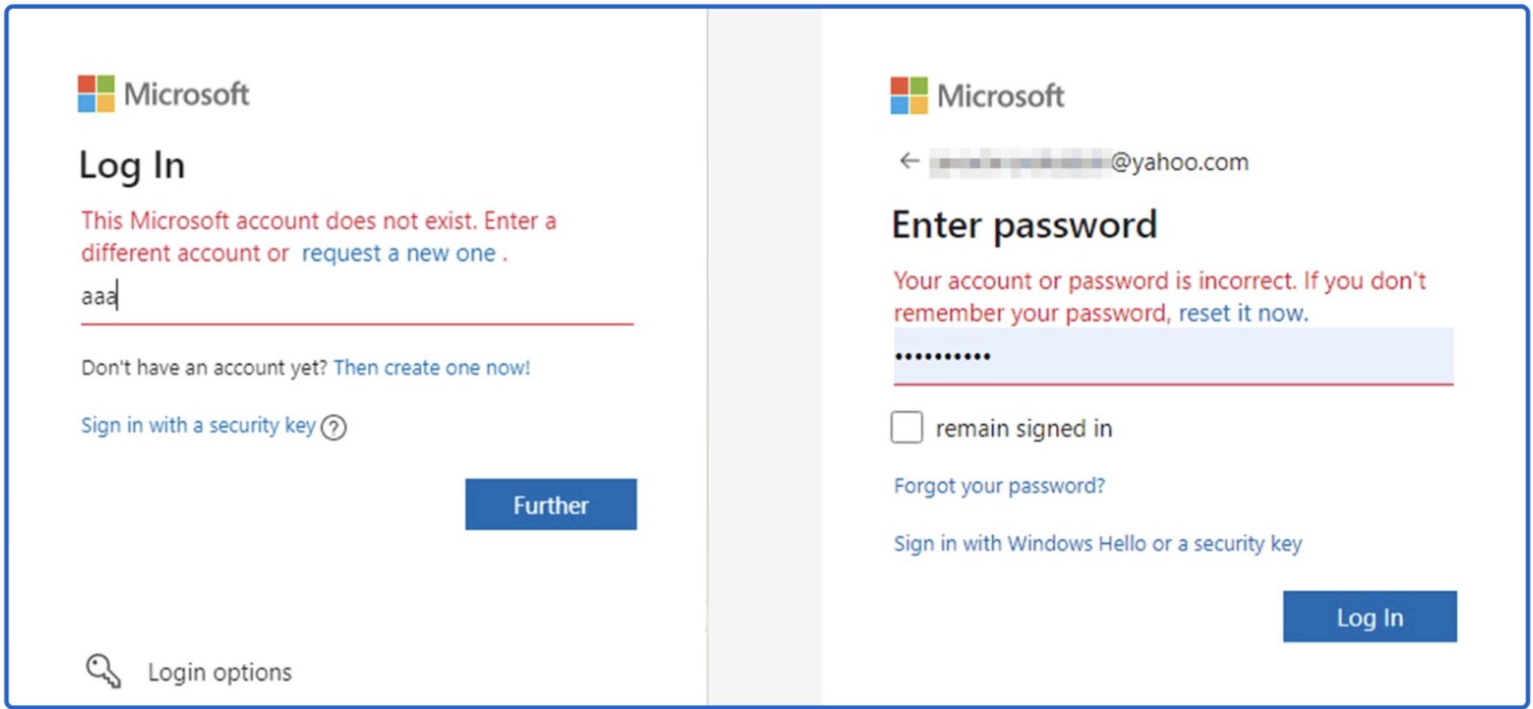
Task: Choose "Sign in with Windows Hello or a security key"
Action: pos(1098,544)
